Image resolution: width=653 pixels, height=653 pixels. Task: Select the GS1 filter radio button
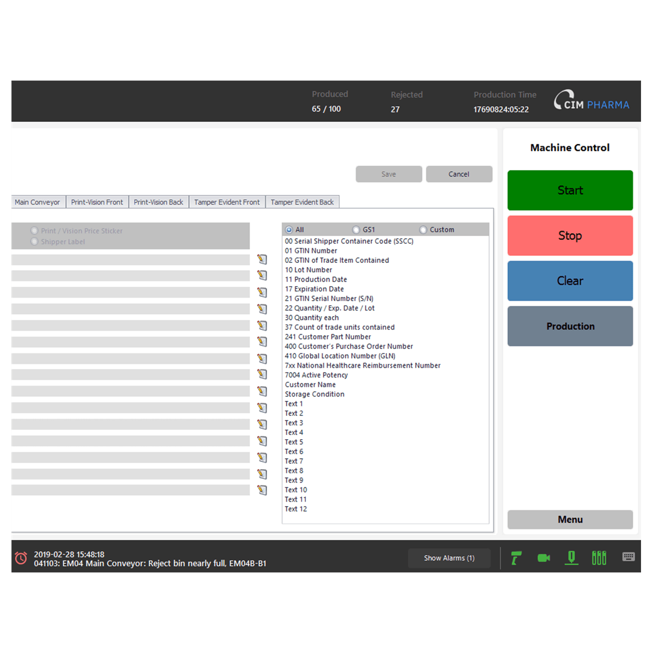[x=356, y=230]
